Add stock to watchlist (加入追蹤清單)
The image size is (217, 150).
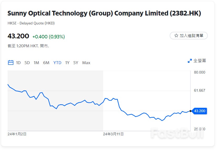coord(189,35)
